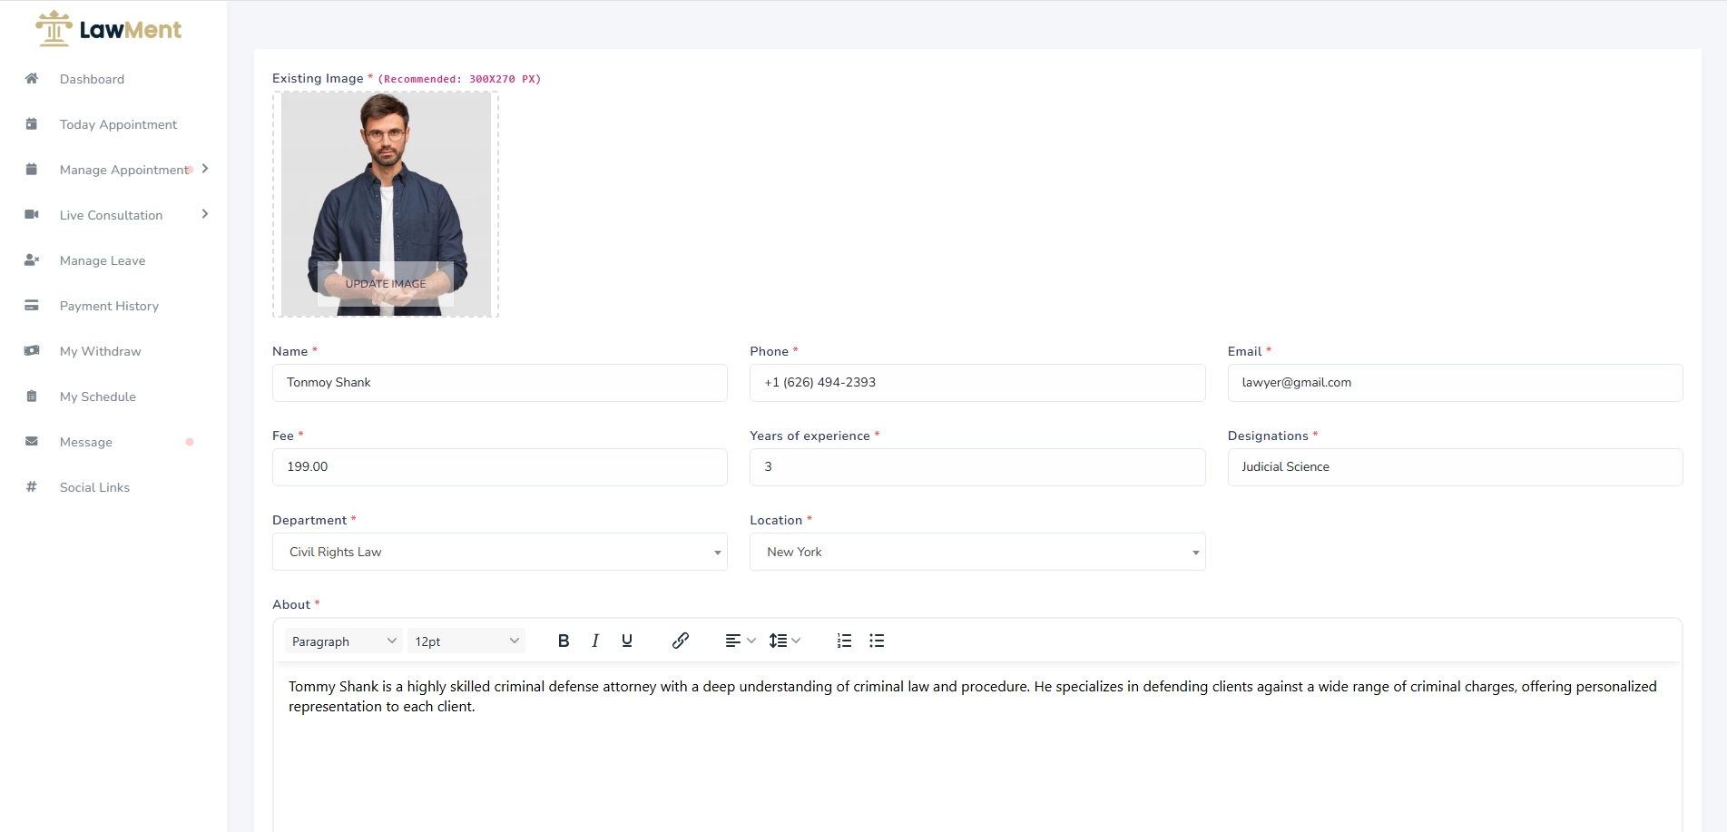Screen dimensions: 1727x832
Task: Toggle italic formatting in About editor
Action: 595,641
